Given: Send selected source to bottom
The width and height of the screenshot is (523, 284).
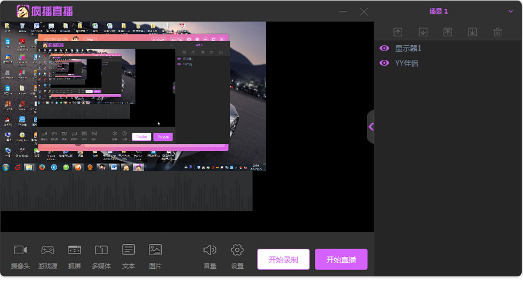Looking at the screenshot, I should [473, 32].
